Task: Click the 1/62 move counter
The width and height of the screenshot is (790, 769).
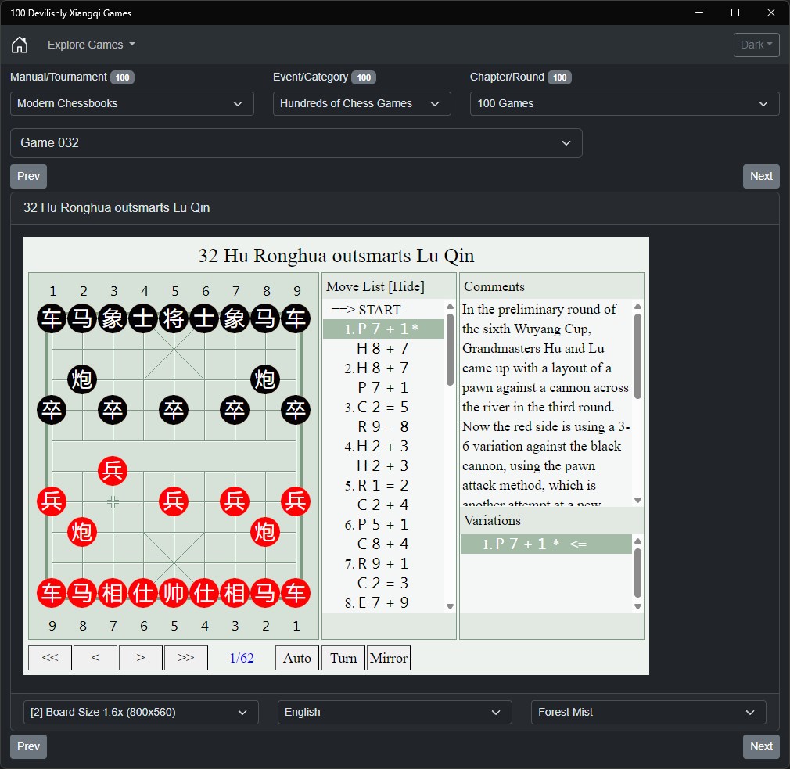Action: 242,658
